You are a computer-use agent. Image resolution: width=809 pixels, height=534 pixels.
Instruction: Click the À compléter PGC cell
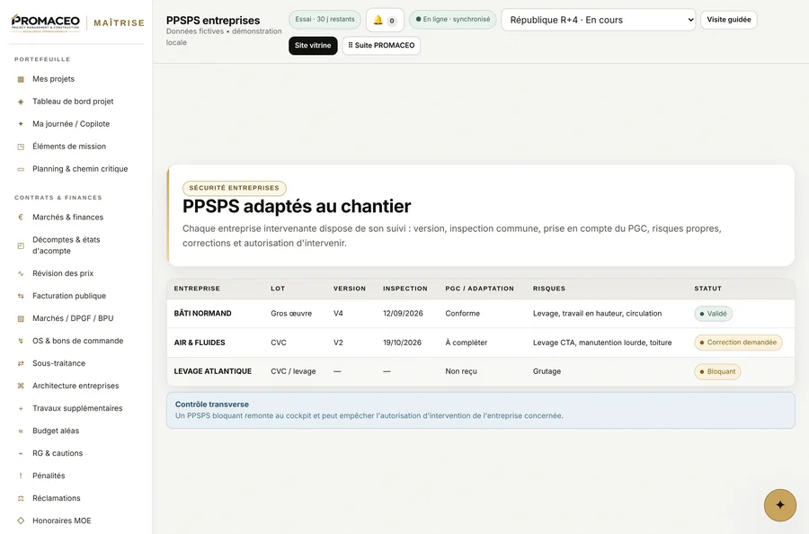[466, 343]
